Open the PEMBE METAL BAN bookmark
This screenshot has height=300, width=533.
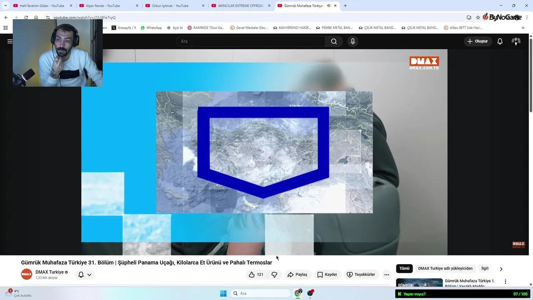[x=334, y=28]
